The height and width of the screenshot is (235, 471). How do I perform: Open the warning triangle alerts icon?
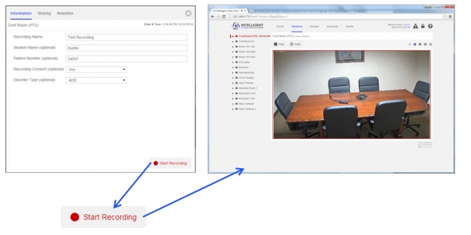click(x=416, y=26)
